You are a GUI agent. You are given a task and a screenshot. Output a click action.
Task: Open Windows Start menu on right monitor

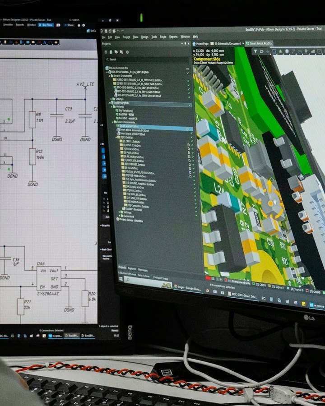point(121,279)
